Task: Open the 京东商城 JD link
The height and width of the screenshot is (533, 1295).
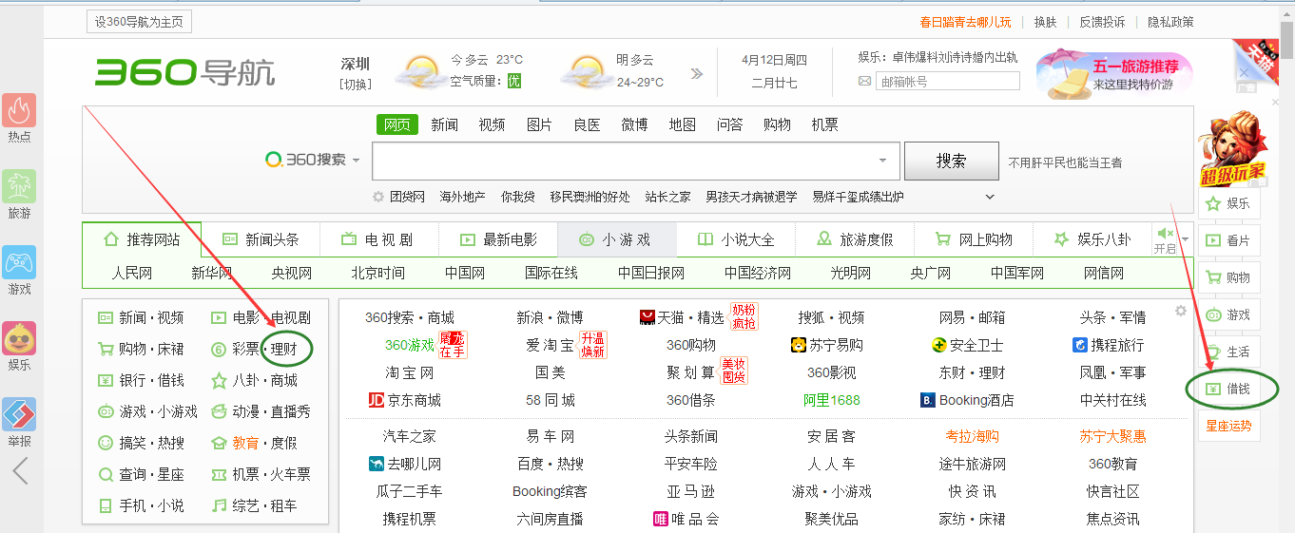Action: (x=405, y=400)
